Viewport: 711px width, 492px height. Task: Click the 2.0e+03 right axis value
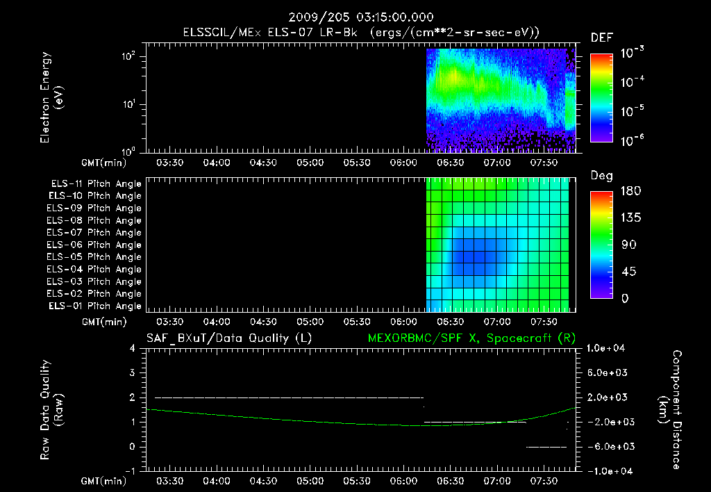pyautogui.click(x=607, y=397)
